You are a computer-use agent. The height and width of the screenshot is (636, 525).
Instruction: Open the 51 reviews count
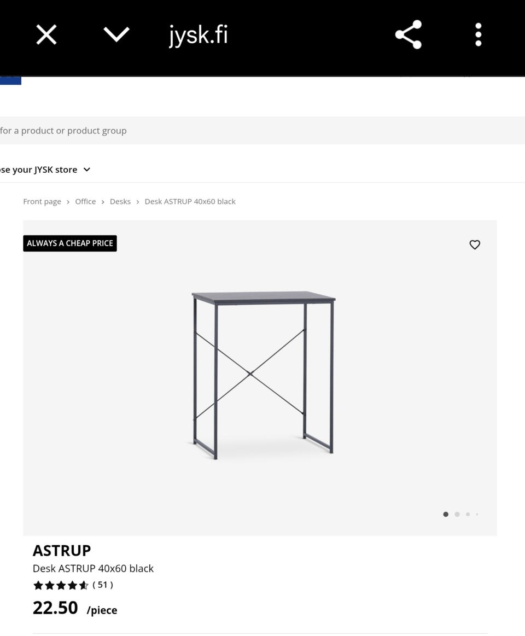[x=103, y=585]
